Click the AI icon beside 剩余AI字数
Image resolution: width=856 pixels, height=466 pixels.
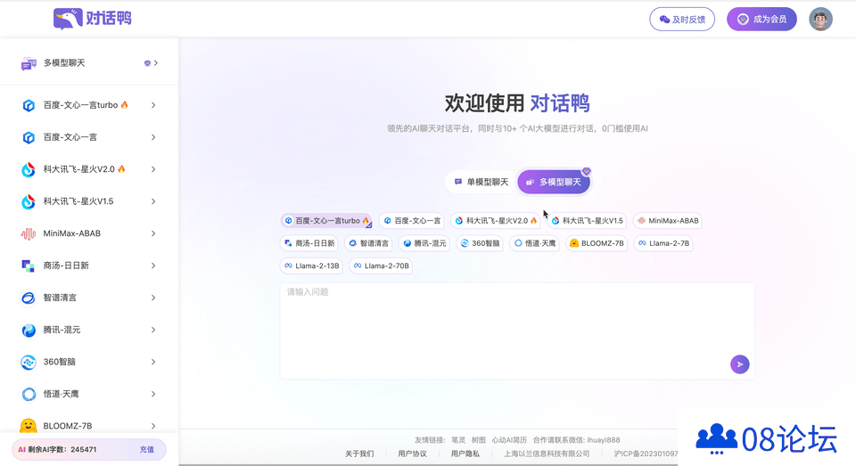21,450
